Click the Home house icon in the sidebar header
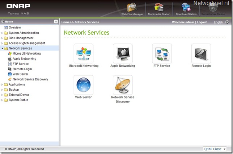Screen dimensions: 233x154 coord(3,21)
